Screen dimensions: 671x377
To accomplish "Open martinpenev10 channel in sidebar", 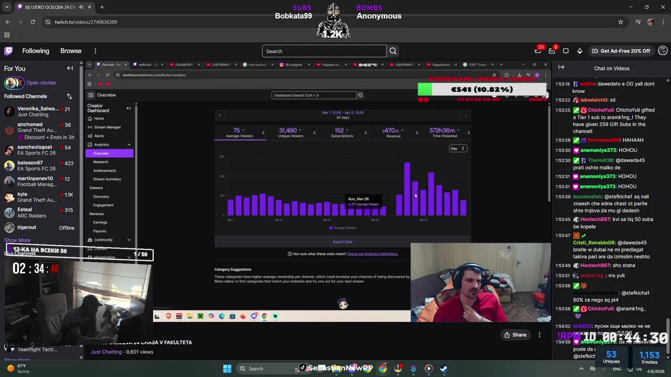I will click(x=39, y=181).
